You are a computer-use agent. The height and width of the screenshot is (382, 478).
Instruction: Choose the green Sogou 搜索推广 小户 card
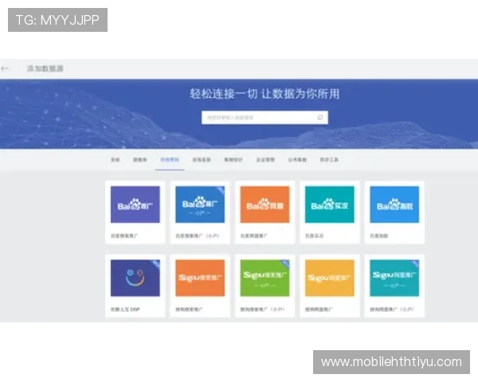pos(265,286)
